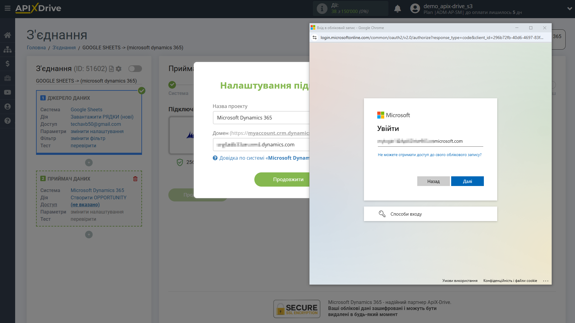Image resolution: width=575 pixels, height=323 pixels.
Task: Open the help question mark icon in sidebar
Action: (x=8, y=121)
